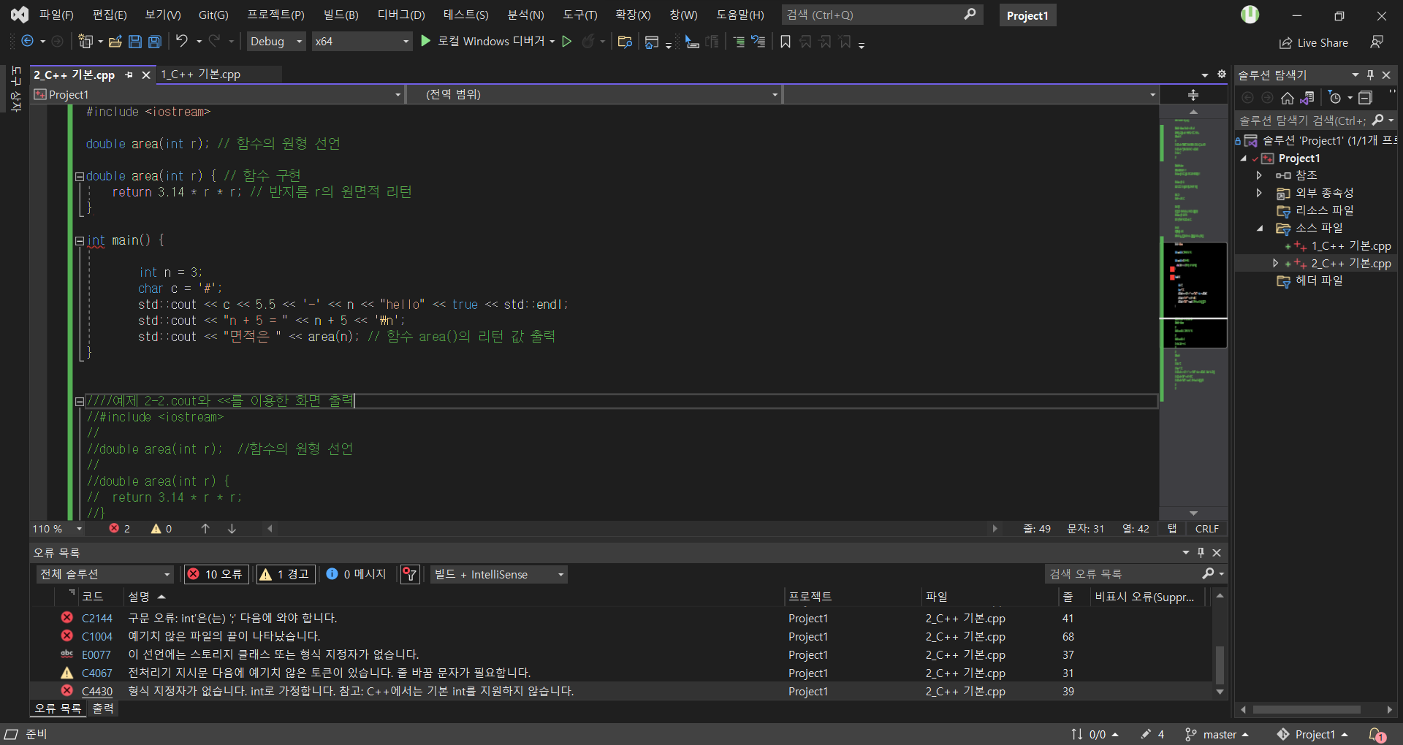
Task: Toggle bookmark on the current line
Action: 786,42
